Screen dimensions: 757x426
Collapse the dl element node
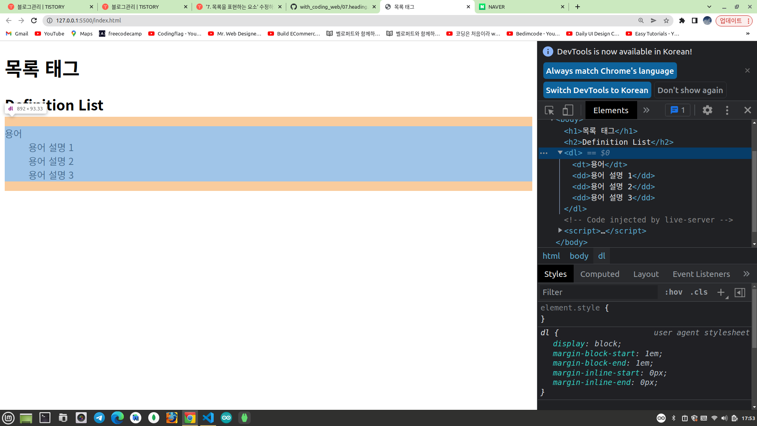tap(560, 153)
